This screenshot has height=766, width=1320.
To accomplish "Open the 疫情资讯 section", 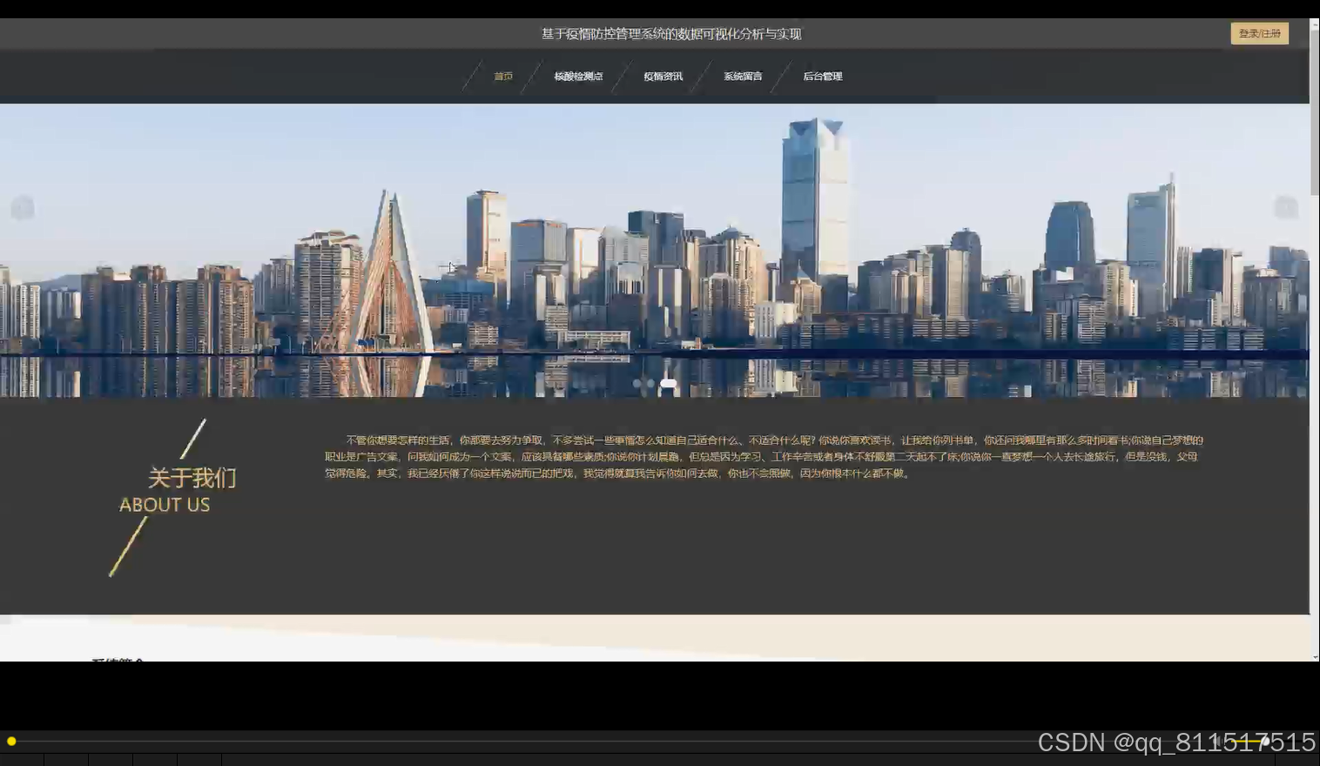I will [662, 76].
